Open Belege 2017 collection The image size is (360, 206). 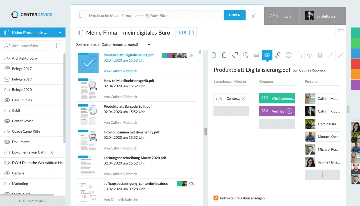click(32, 69)
